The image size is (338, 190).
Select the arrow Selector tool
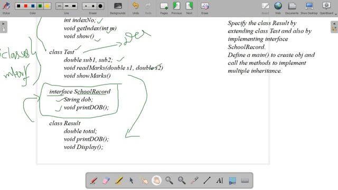pyautogui.click(x=132, y=180)
